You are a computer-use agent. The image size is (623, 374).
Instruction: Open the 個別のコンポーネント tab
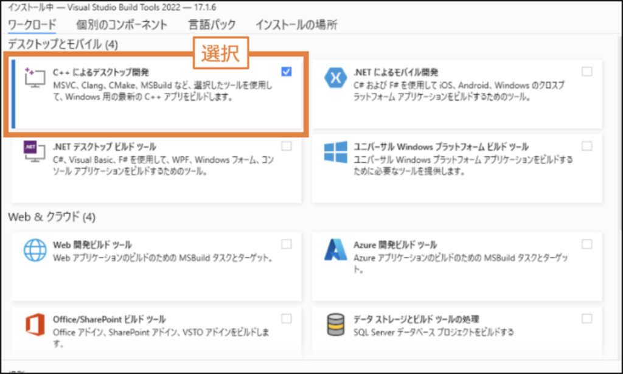click(x=122, y=24)
